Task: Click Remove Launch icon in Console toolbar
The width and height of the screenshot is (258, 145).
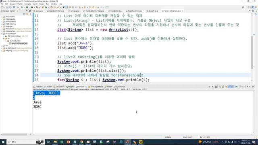Action: (212, 87)
